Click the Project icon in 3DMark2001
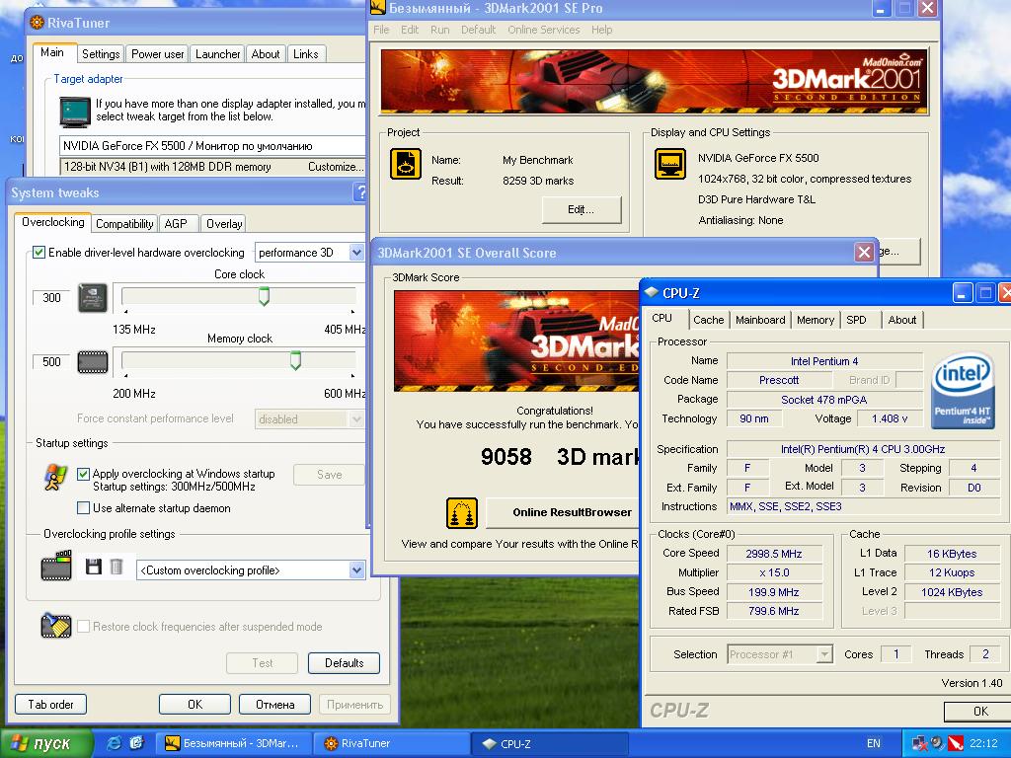Image resolution: width=1011 pixels, height=758 pixels. click(x=406, y=164)
